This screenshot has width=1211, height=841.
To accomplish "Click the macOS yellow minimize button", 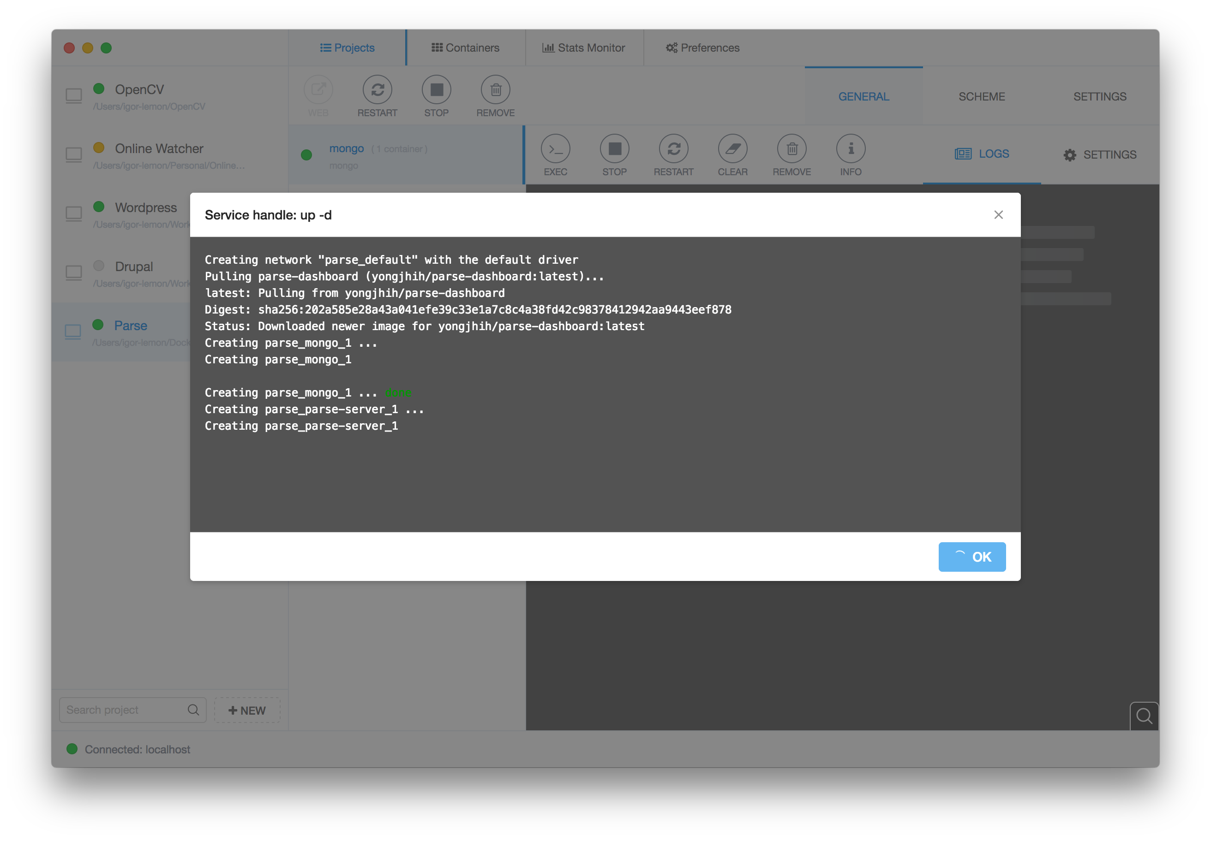I will [88, 48].
